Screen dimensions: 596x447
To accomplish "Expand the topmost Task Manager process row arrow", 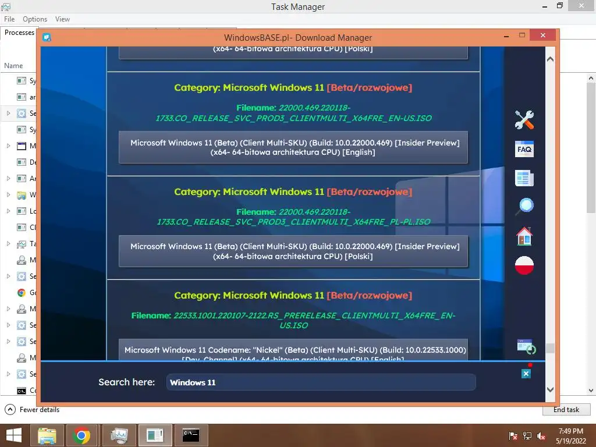I will click(x=8, y=113).
